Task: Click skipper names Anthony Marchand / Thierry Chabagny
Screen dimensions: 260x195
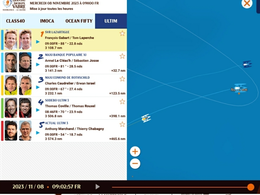Action: pos(74,129)
